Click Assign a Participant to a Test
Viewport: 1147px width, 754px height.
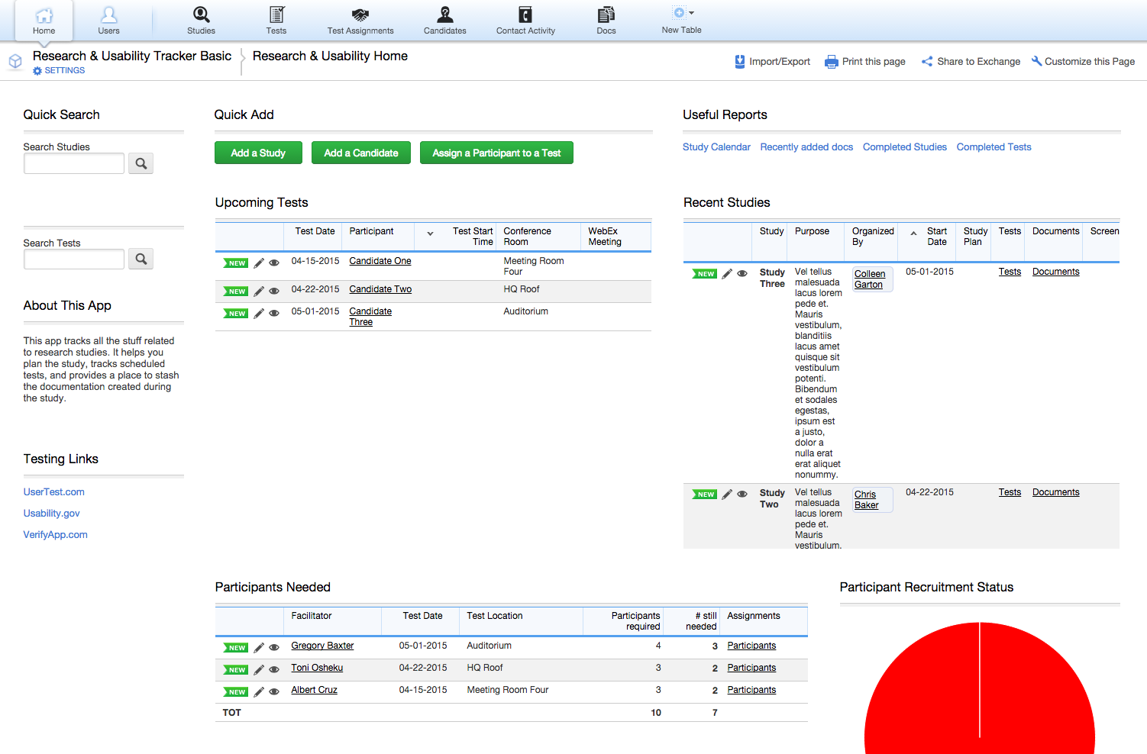pos(496,153)
